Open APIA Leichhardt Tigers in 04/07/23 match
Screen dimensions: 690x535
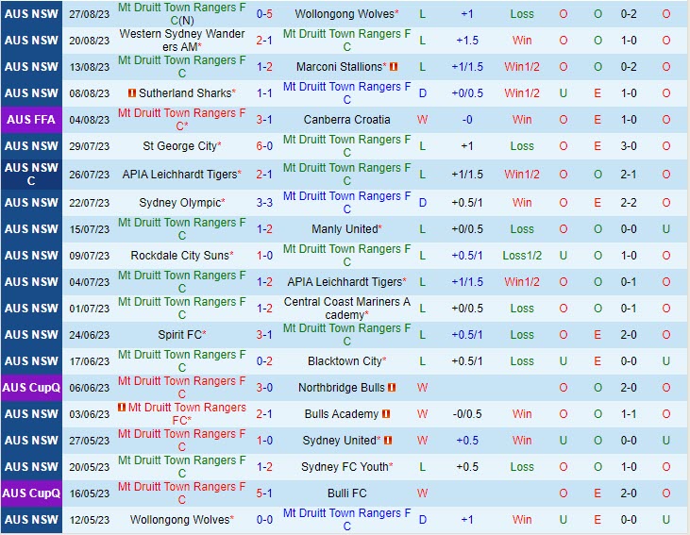pyautogui.click(x=346, y=282)
